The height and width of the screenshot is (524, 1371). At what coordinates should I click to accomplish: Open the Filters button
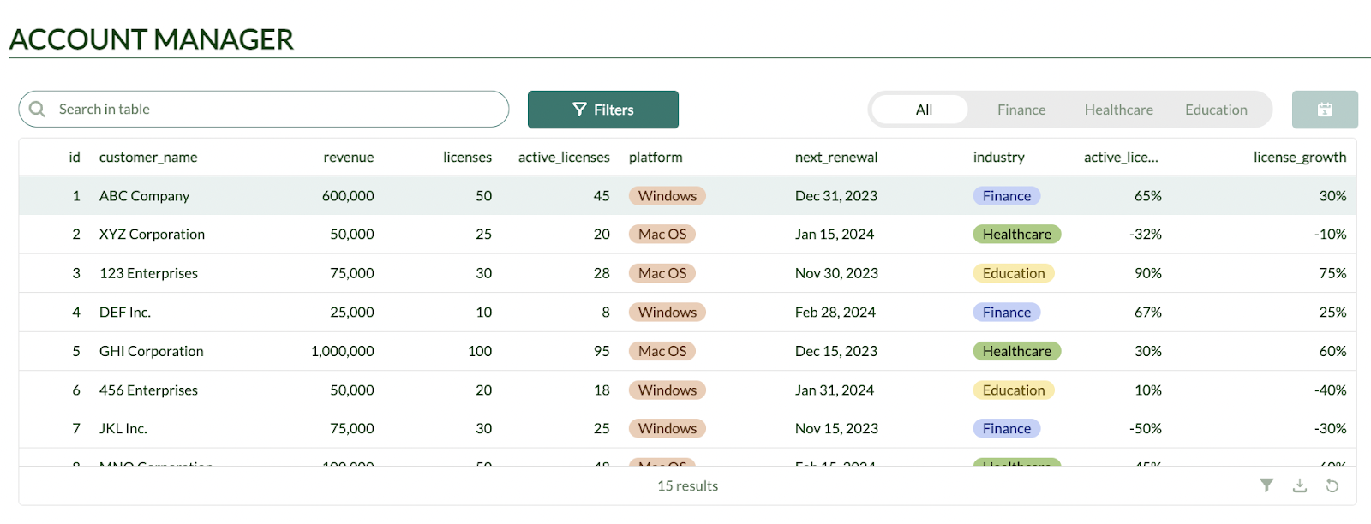pos(603,110)
